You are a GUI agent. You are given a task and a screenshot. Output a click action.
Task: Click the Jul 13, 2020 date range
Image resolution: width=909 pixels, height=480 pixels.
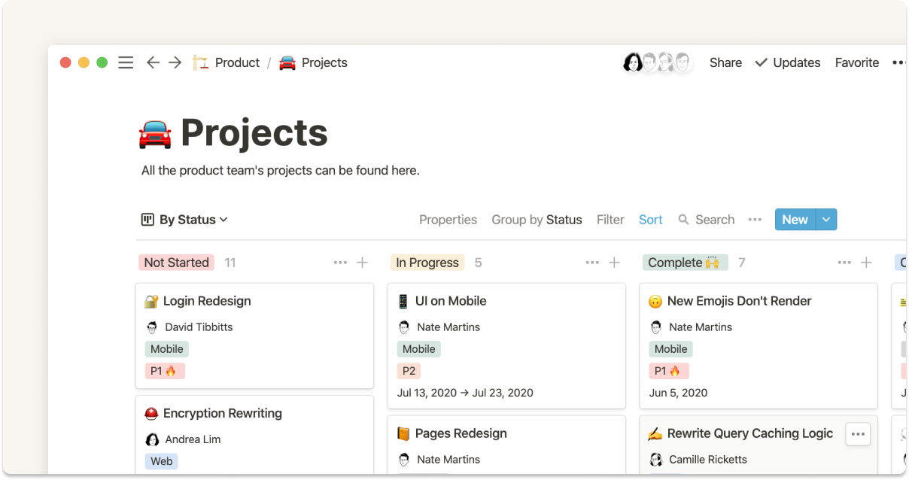465,393
